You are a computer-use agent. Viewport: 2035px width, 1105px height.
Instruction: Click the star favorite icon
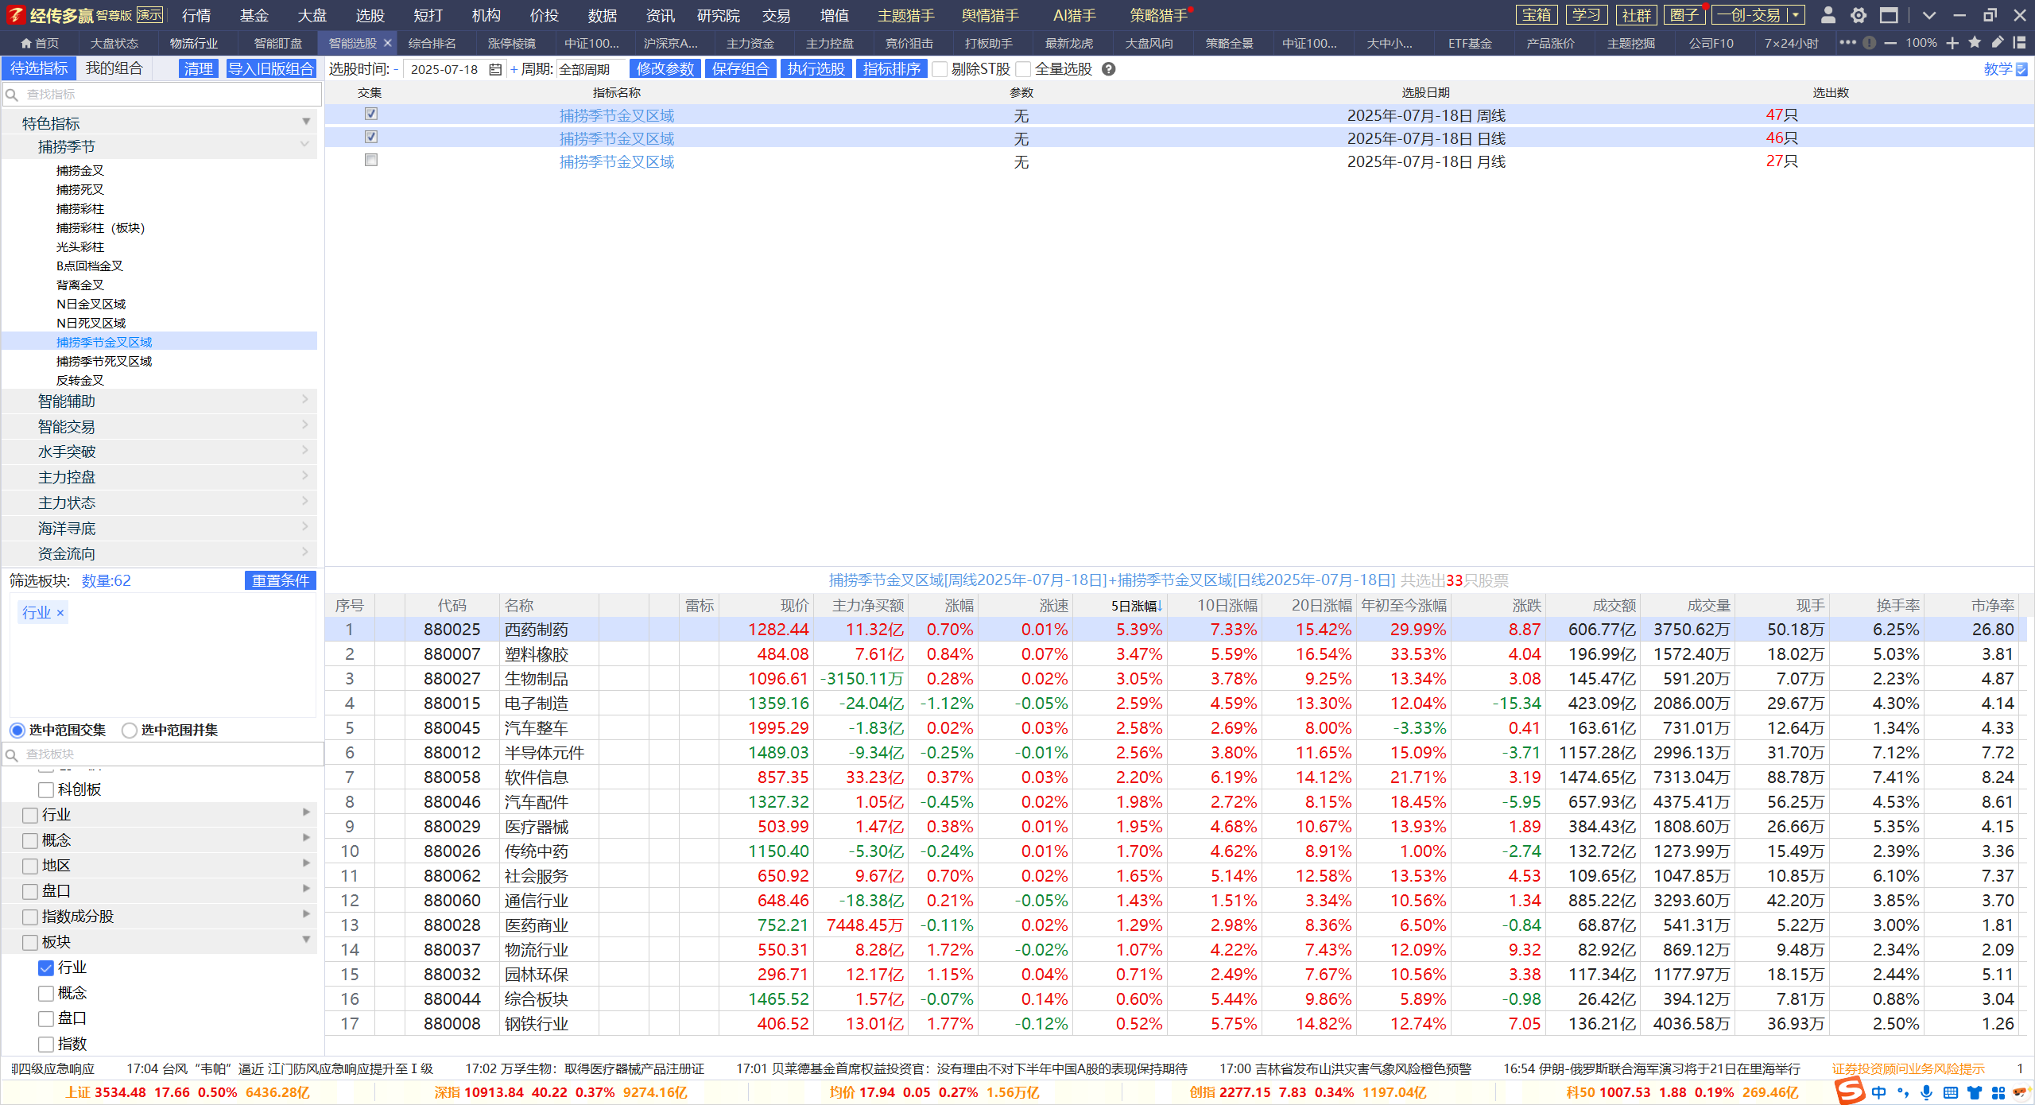[x=1975, y=43]
